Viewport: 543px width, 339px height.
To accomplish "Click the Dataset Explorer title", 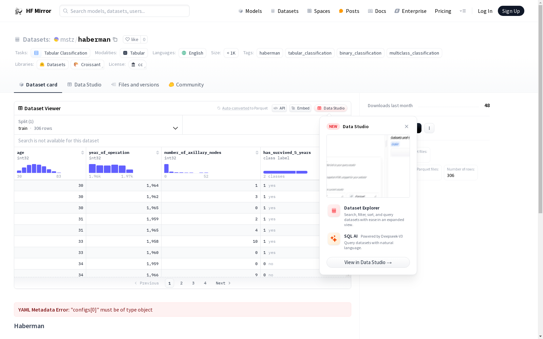I will [362, 208].
